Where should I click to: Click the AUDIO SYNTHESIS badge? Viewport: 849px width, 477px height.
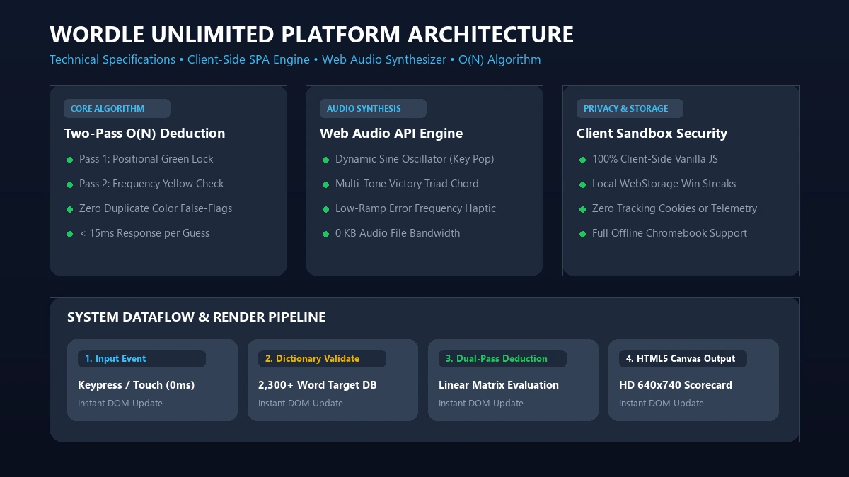click(373, 108)
